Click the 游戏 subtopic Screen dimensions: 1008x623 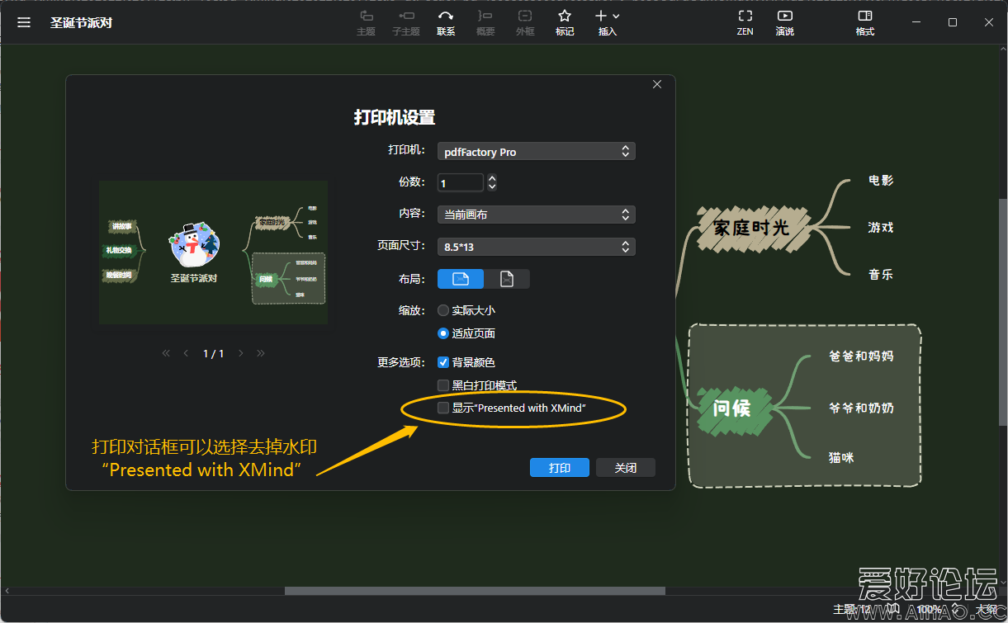coord(881,227)
